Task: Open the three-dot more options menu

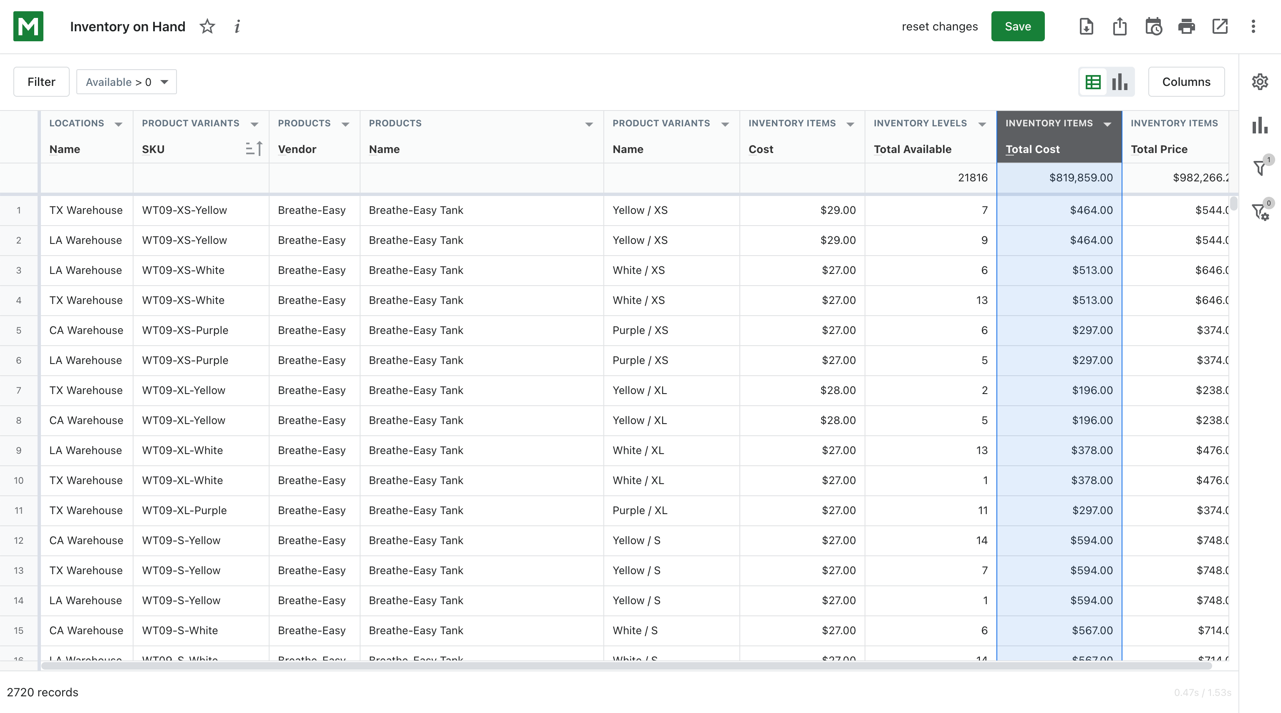Action: 1253,26
